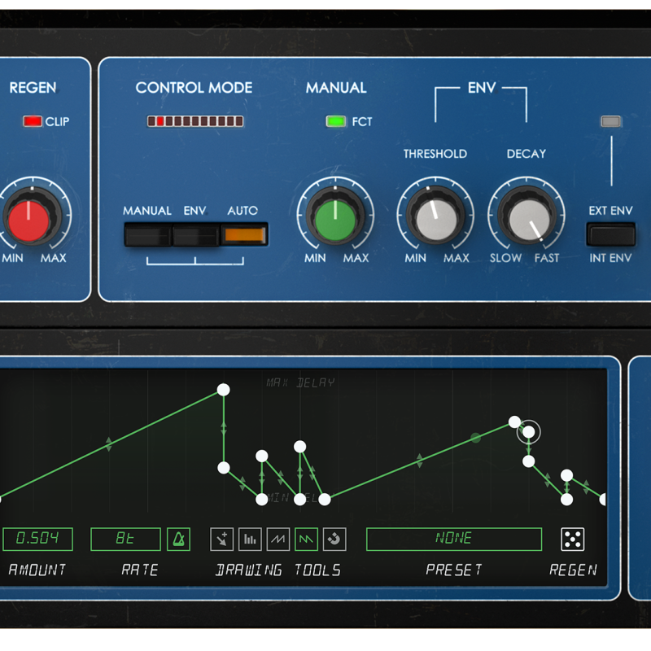Click the ENV bracket heading text

pos(482,88)
